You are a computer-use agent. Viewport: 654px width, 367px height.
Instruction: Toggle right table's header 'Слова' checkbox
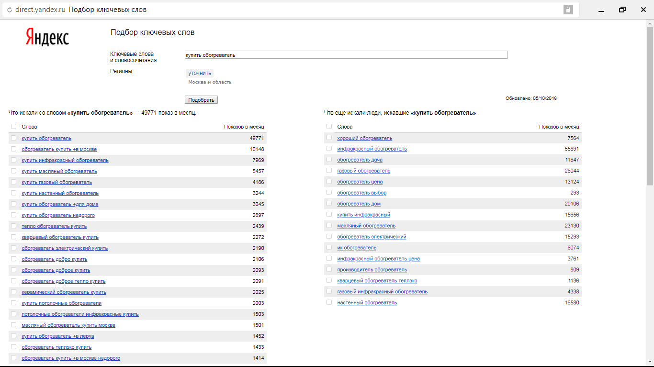tap(329, 127)
